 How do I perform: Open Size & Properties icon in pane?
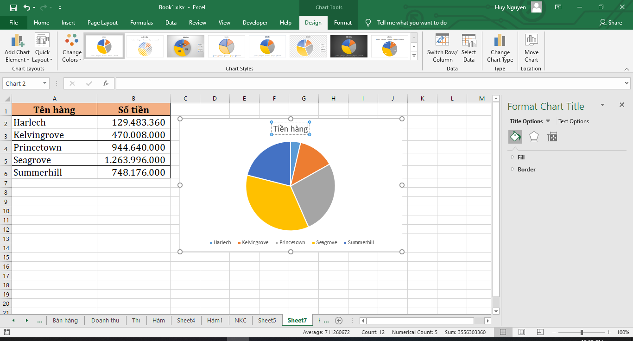pyautogui.click(x=552, y=137)
